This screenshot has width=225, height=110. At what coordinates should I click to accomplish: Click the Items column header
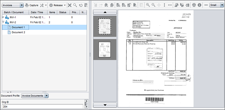click(52, 12)
